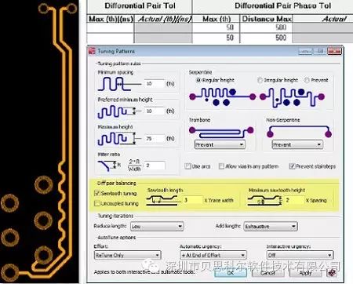This screenshot has width=353, height=284.
Task: Toggle the Sawtooth tuning checkbox
Action: pos(97,193)
